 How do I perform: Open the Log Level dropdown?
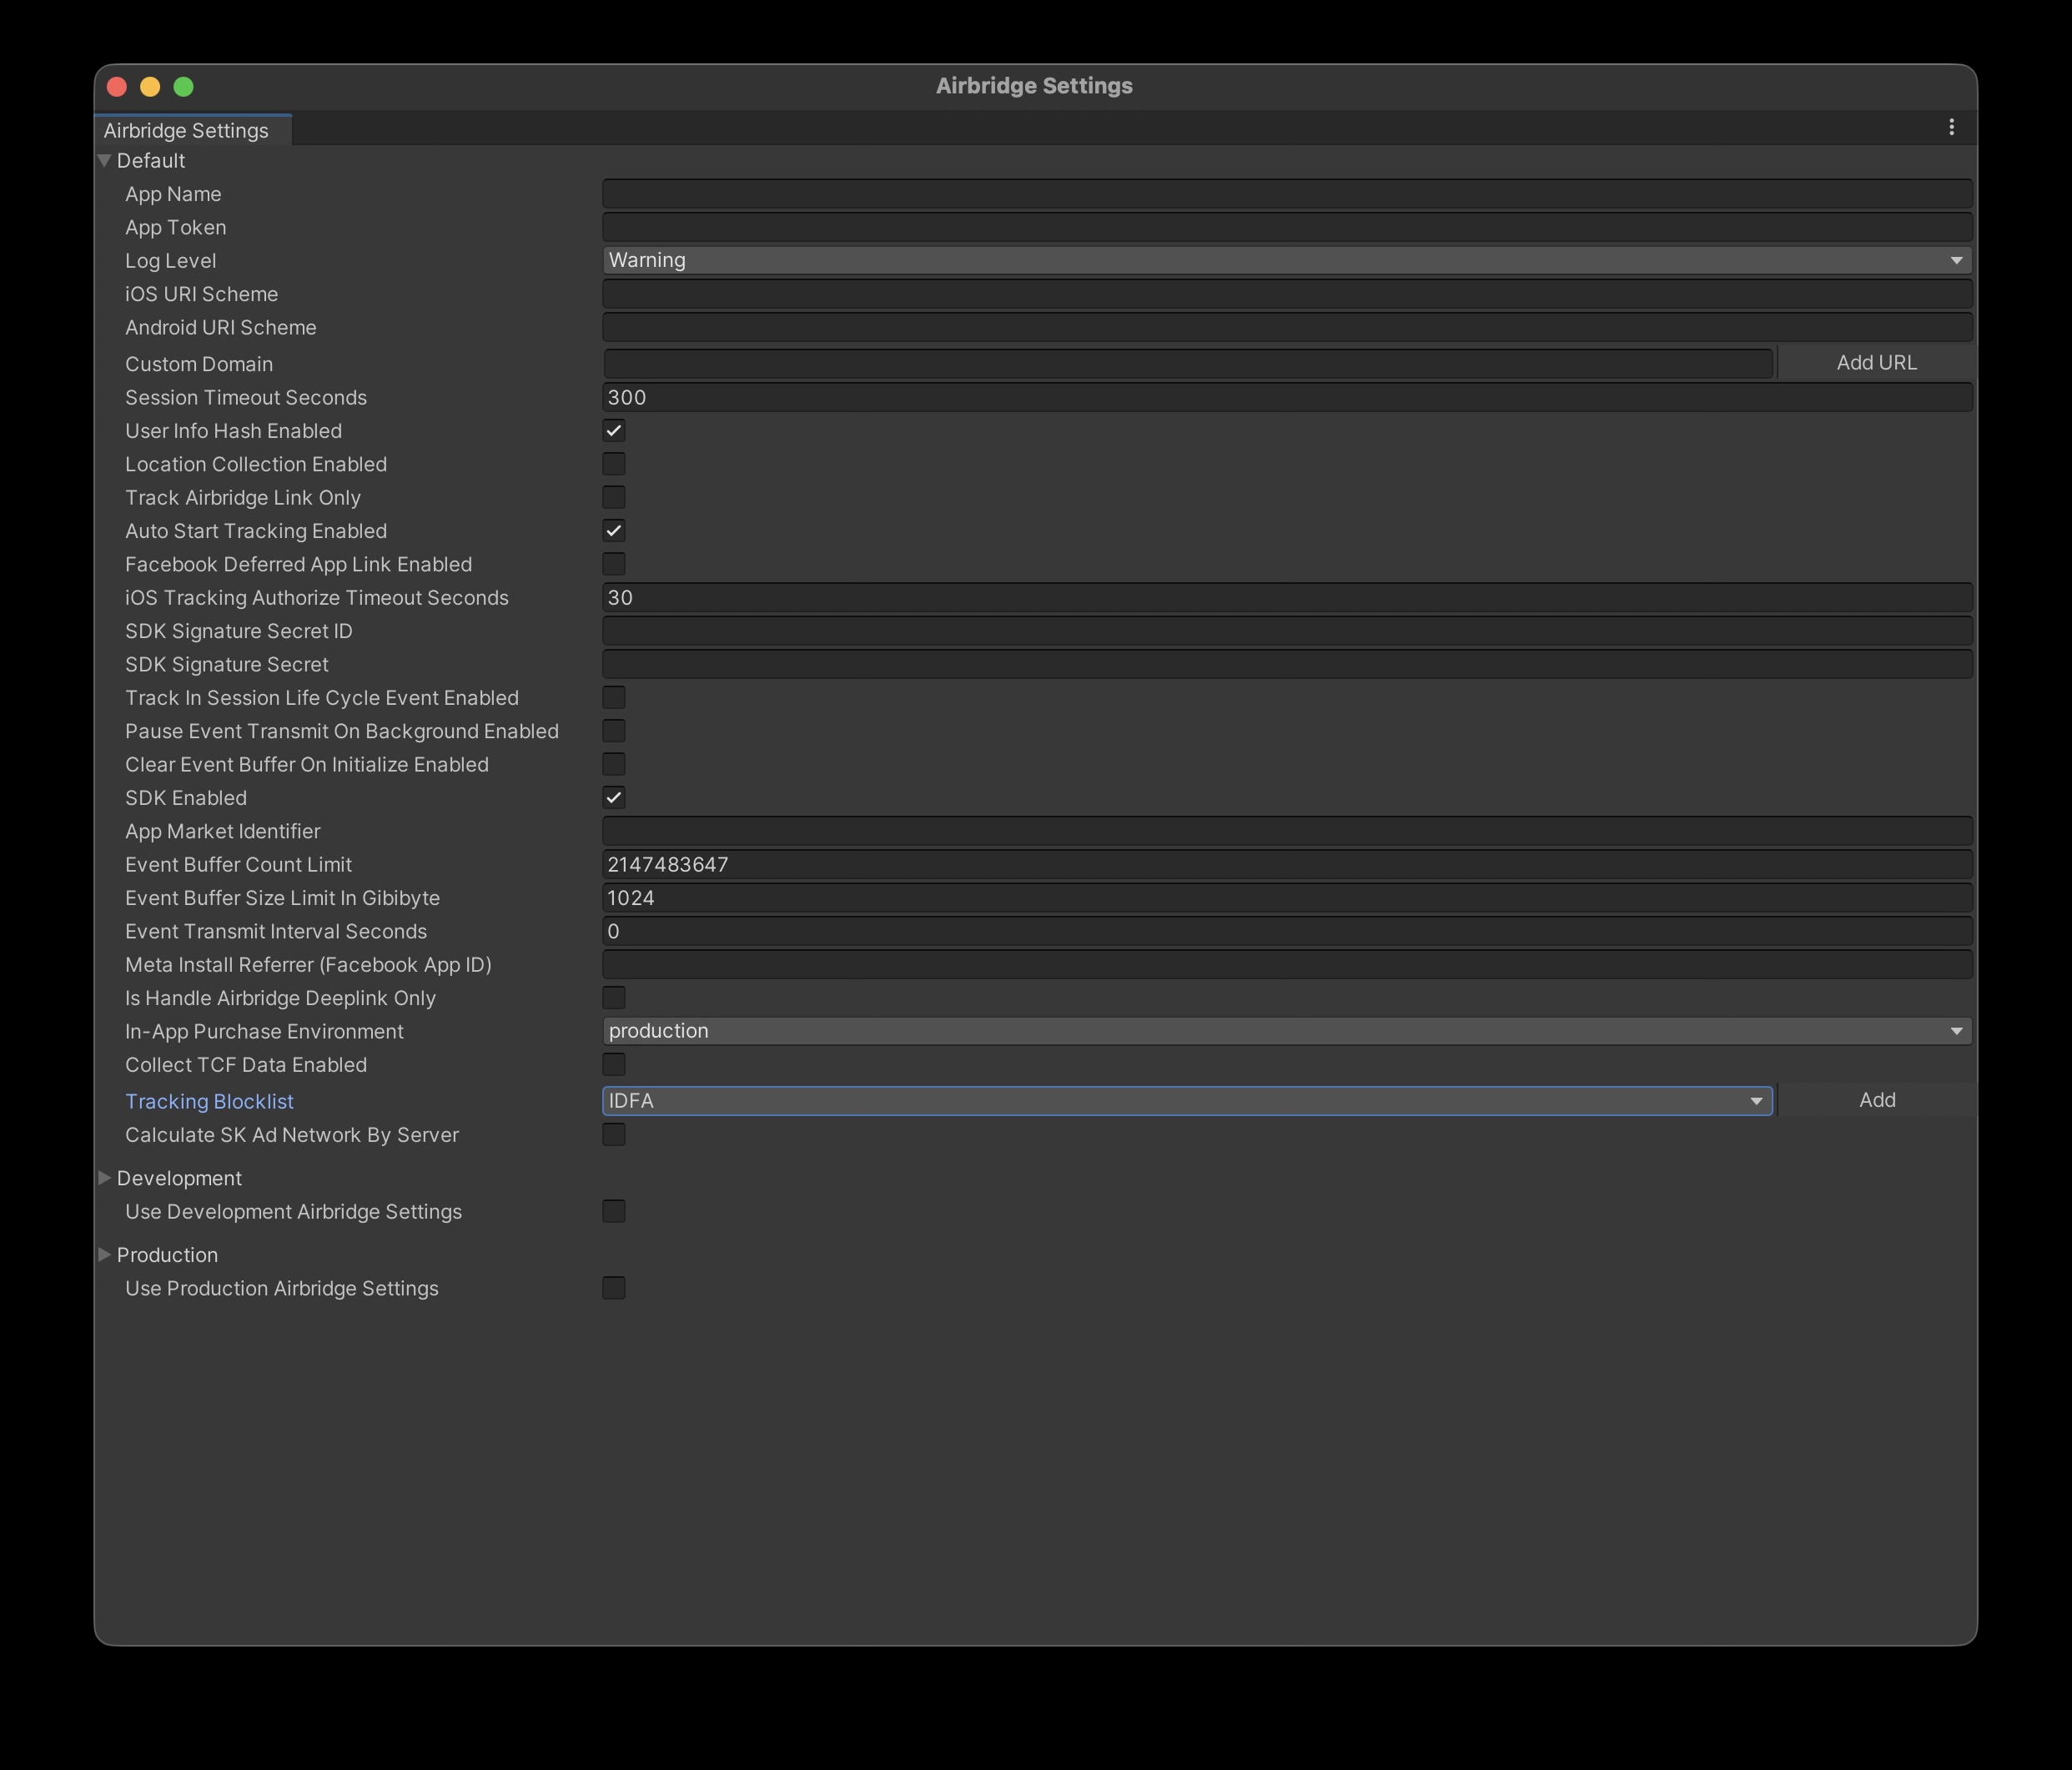coord(1286,260)
